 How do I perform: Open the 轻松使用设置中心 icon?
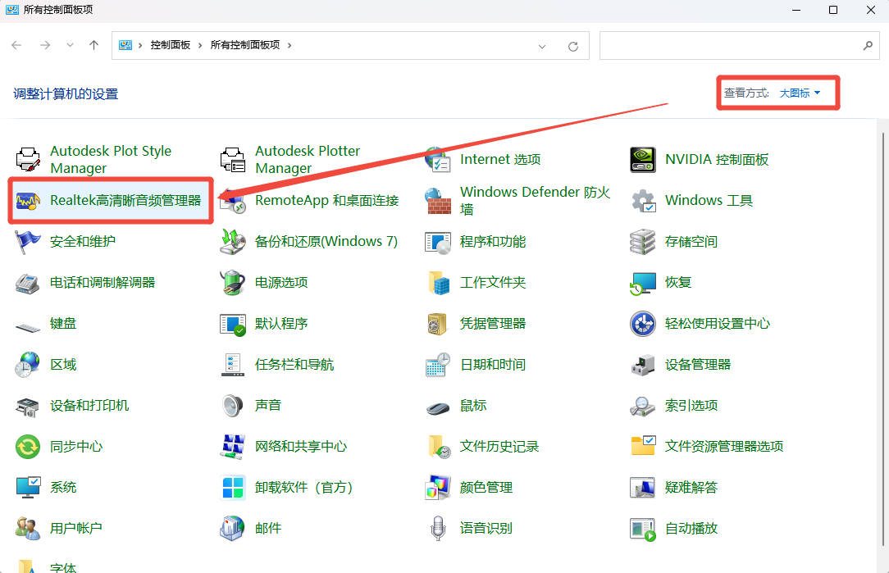coord(642,324)
